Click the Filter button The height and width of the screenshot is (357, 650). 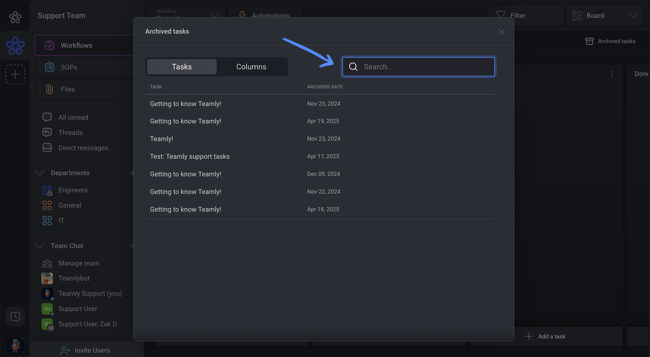tap(525, 15)
